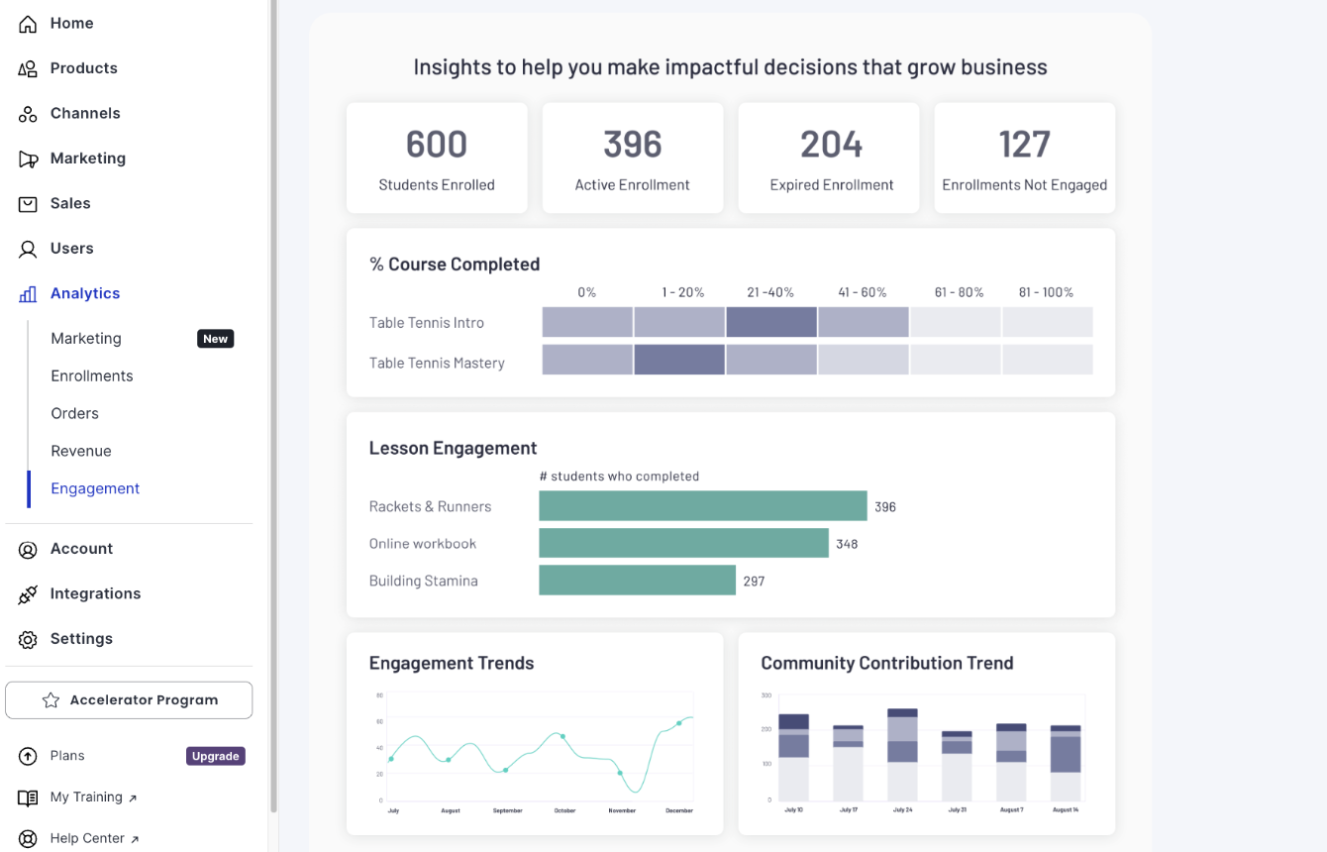Click Table Tennis Intro 0% heatmap cell
The height and width of the screenshot is (852, 1327).
tap(587, 322)
